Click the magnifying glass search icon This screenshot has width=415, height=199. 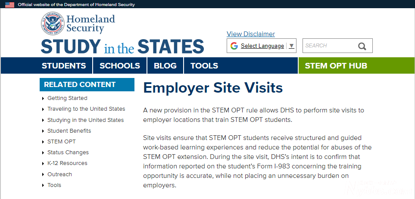[x=362, y=47]
